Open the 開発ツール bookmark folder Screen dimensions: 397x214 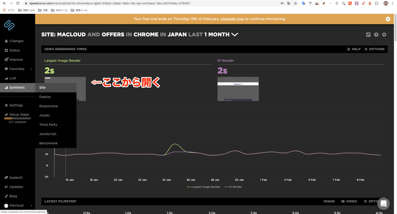(x=80, y=10)
